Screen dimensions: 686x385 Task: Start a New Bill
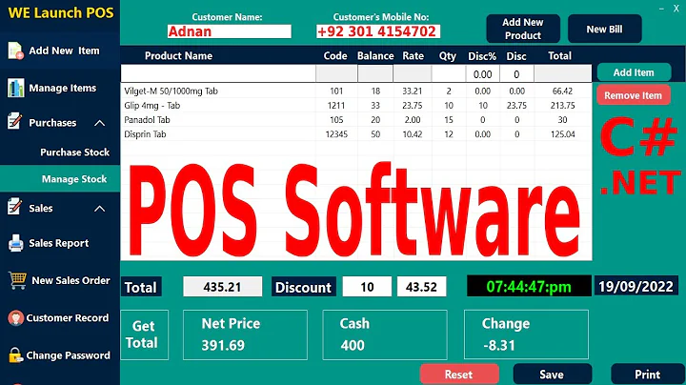(x=605, y=29)
